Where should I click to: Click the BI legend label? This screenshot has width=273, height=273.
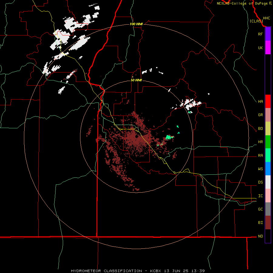(260, 223)
